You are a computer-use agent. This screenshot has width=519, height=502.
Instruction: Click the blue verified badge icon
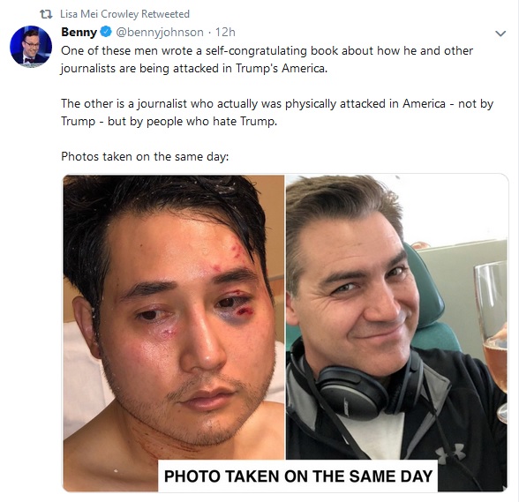click(105, 32)
